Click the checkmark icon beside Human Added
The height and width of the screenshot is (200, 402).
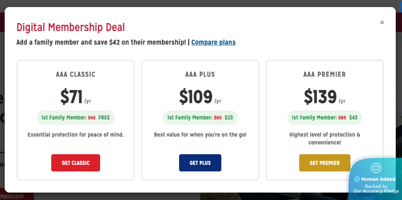(x=357, y=179)
